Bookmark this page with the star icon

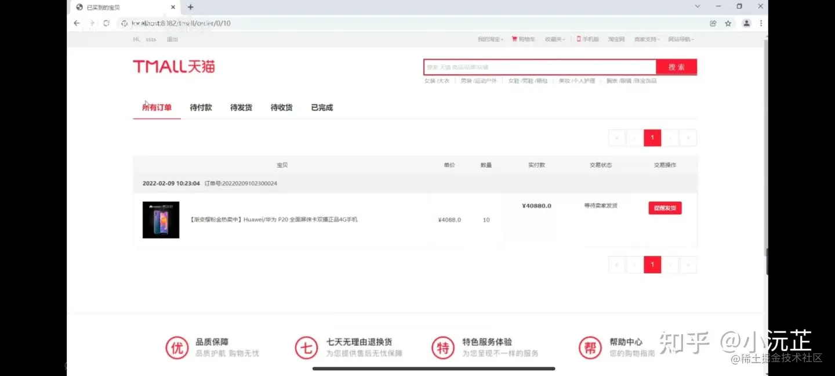728,23
